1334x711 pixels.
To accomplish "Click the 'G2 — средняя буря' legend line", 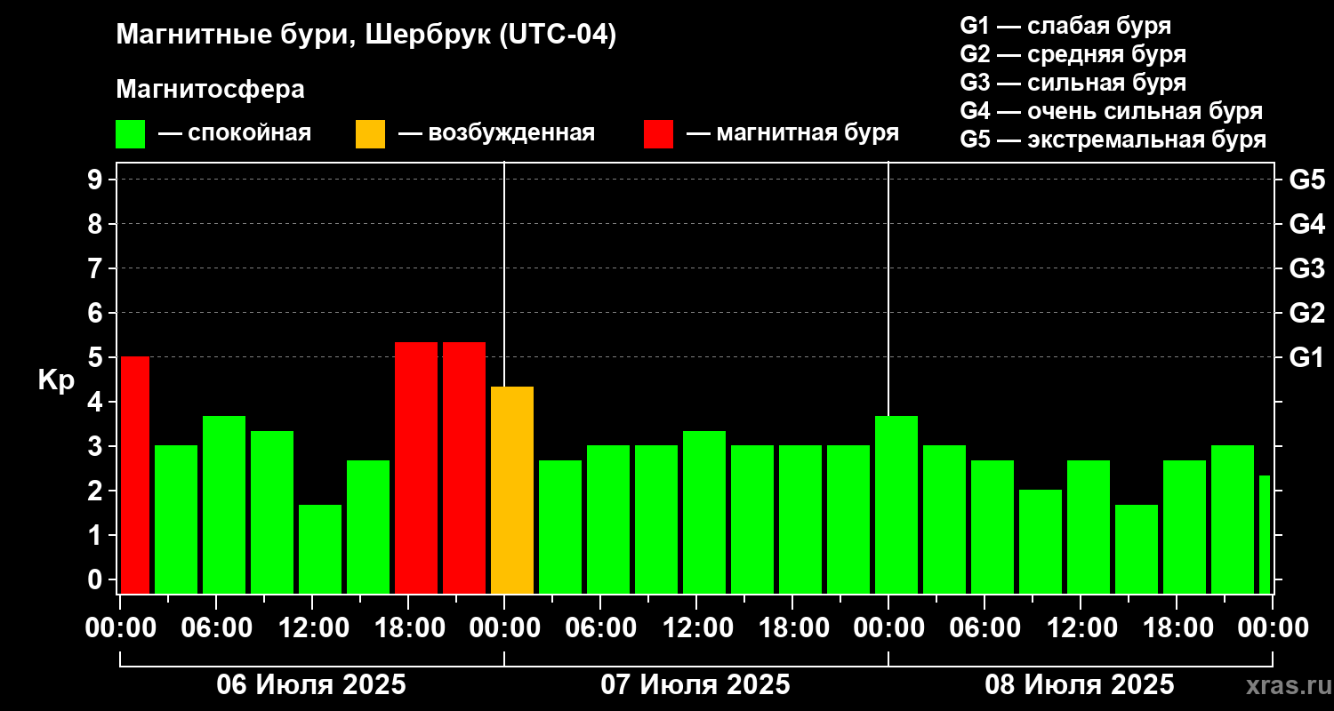I will tap(1073, 54).
